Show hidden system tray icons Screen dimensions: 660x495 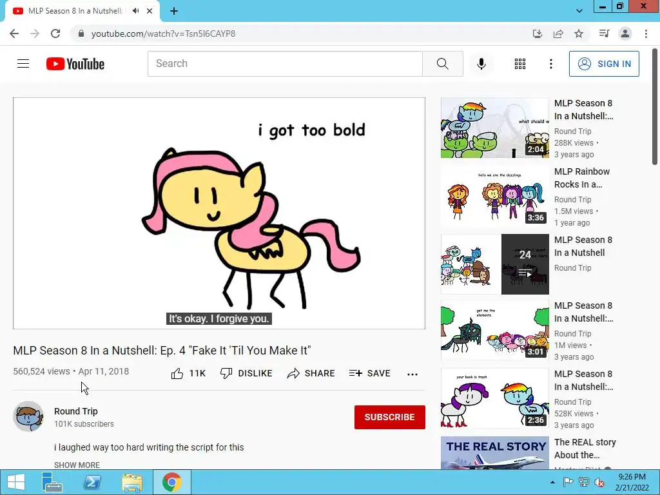point(552,482)
